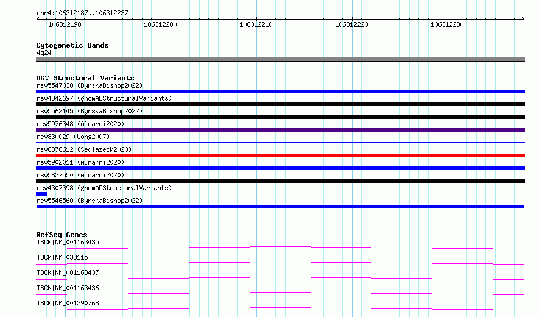
Task: Click the nsv6378612 (Sedlazeck2020) label
Action: 84,149
